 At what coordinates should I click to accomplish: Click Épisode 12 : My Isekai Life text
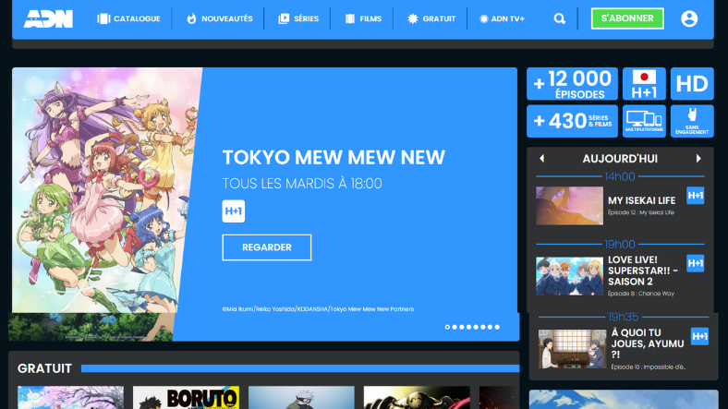click(641, 213)
